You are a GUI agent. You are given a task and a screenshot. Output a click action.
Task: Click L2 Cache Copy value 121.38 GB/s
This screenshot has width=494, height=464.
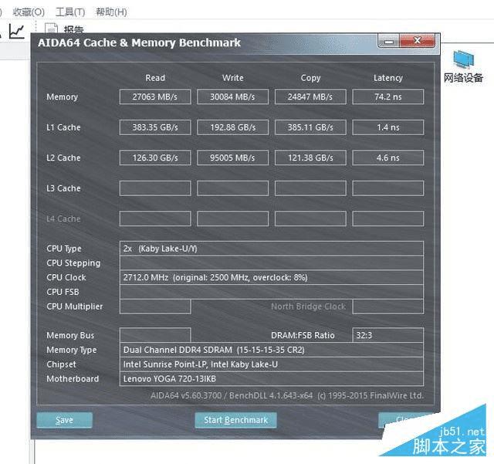[310, 157]
